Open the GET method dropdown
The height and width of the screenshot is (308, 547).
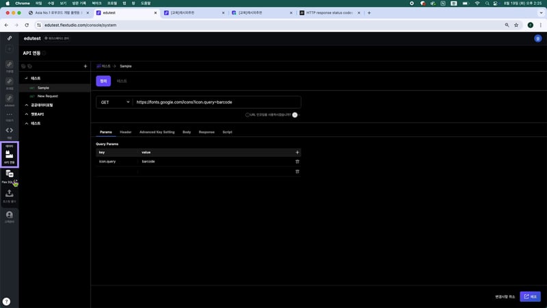[114, 102]
